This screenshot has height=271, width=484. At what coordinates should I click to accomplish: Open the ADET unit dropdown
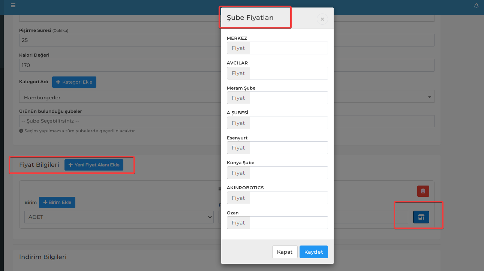[x=119, y=217]
